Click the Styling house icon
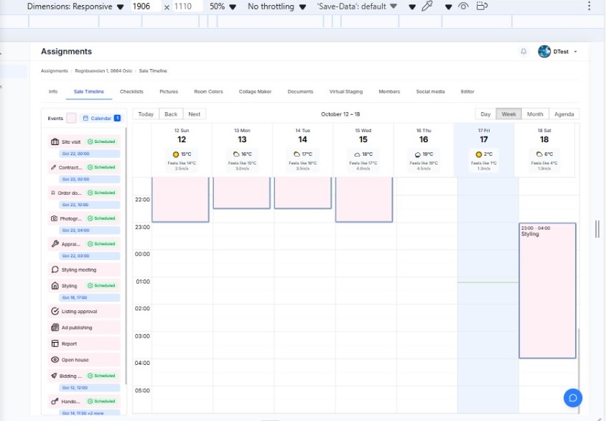 pos(55,286)
